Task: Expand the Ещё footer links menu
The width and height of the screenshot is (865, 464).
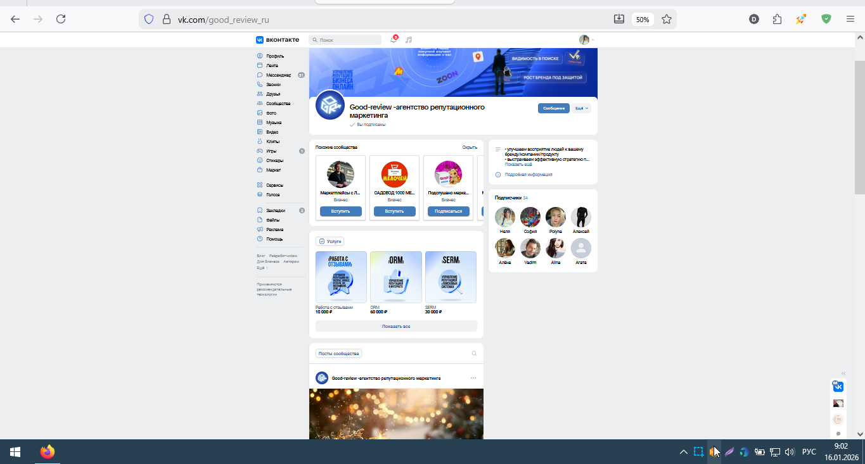Action: pos(262,268)
